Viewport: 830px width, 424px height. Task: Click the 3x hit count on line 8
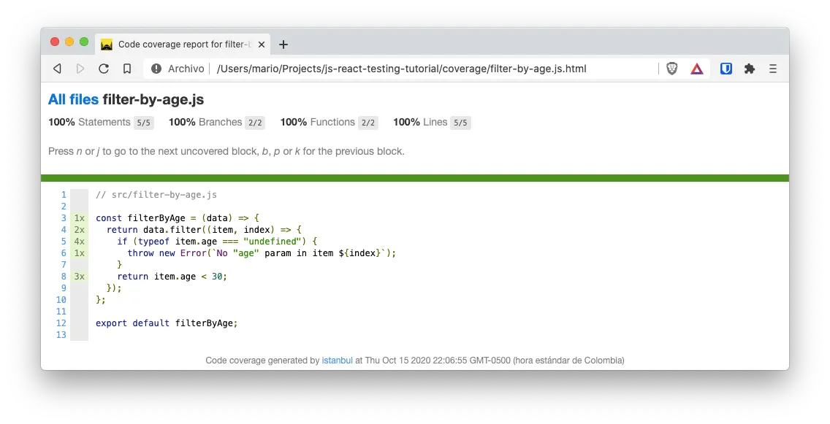tap(80, 276)
